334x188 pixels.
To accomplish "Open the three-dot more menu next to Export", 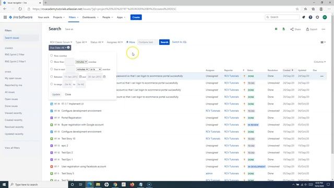I will pyautogui.click(x=324, y=29).
